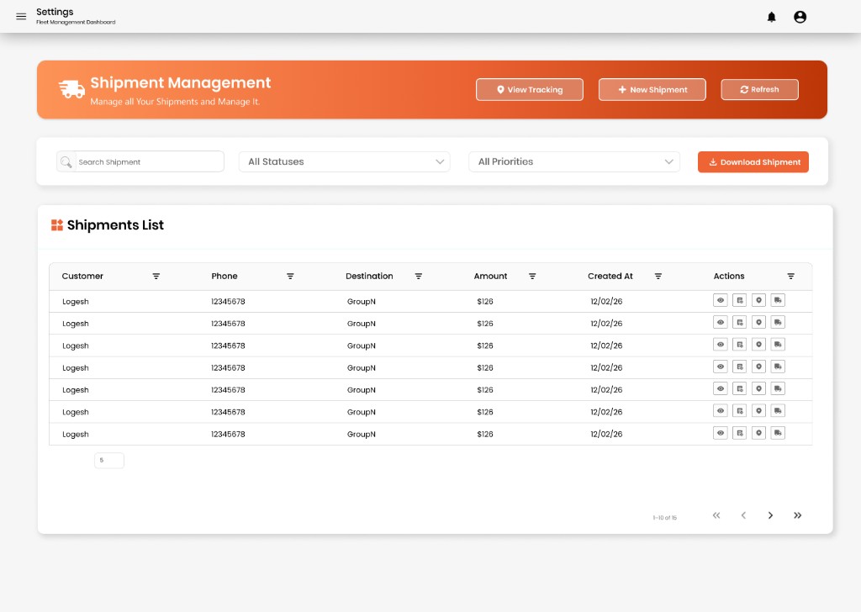
Task: Click the Amount column header
Action: point(490,276)
